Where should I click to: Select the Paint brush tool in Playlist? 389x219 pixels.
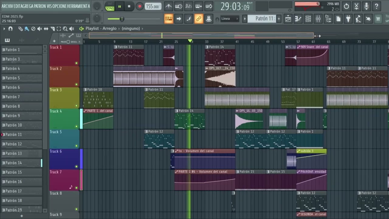(27, 29)
